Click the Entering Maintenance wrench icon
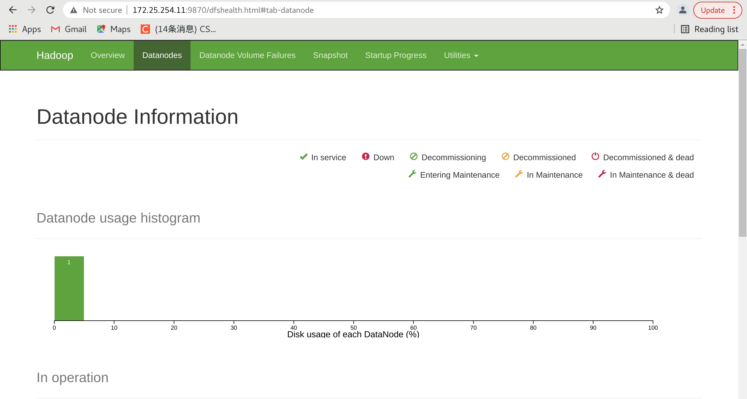Viewport: 747px width, 399px height. click(x=412, y=174)
